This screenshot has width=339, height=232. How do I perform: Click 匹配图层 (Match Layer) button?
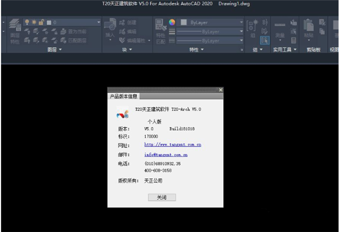pos(73,40)
